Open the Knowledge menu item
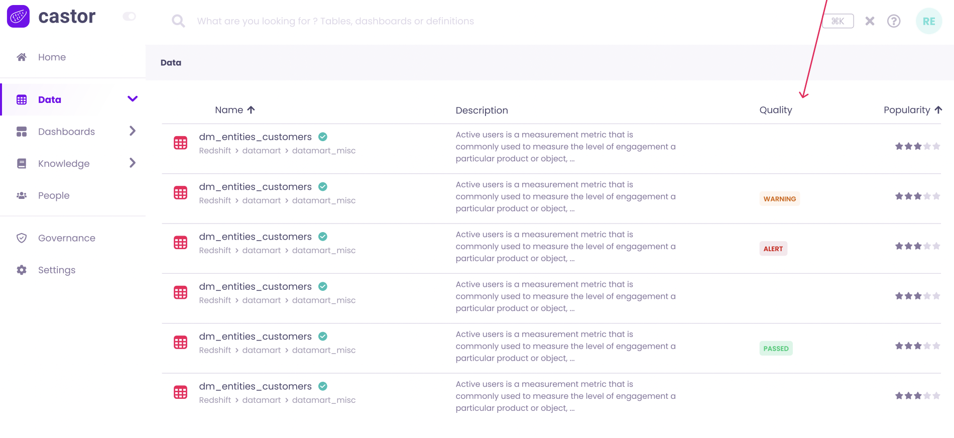 pyautogui.click(x=64, y=164)
